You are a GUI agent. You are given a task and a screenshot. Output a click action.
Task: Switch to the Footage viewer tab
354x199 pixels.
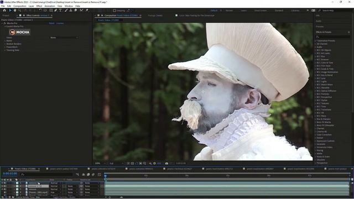click(155, 15)
